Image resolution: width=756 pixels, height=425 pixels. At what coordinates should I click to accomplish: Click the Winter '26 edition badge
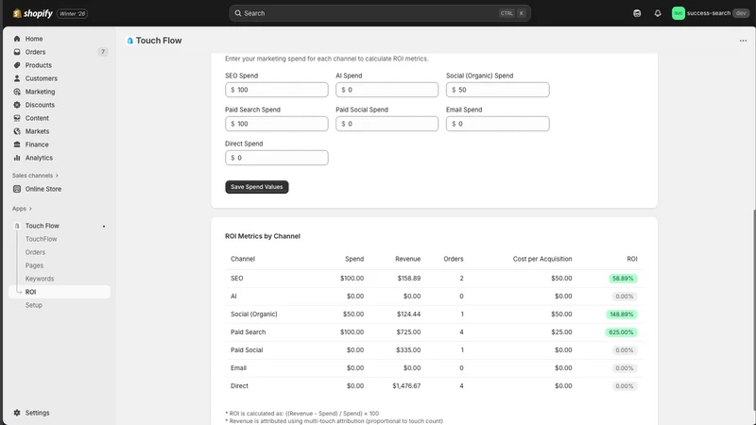pos(73,13)
